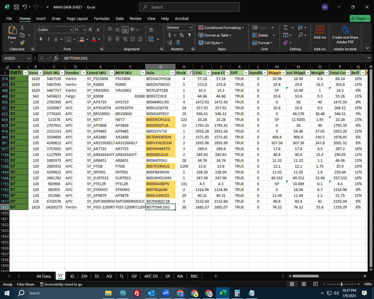
Task: Open FileZilla from the taskbar
Action: 137,293
